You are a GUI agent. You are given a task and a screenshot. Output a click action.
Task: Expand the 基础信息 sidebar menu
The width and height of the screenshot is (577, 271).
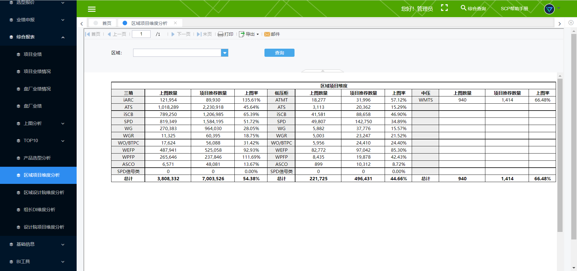[x=38, y=244]
